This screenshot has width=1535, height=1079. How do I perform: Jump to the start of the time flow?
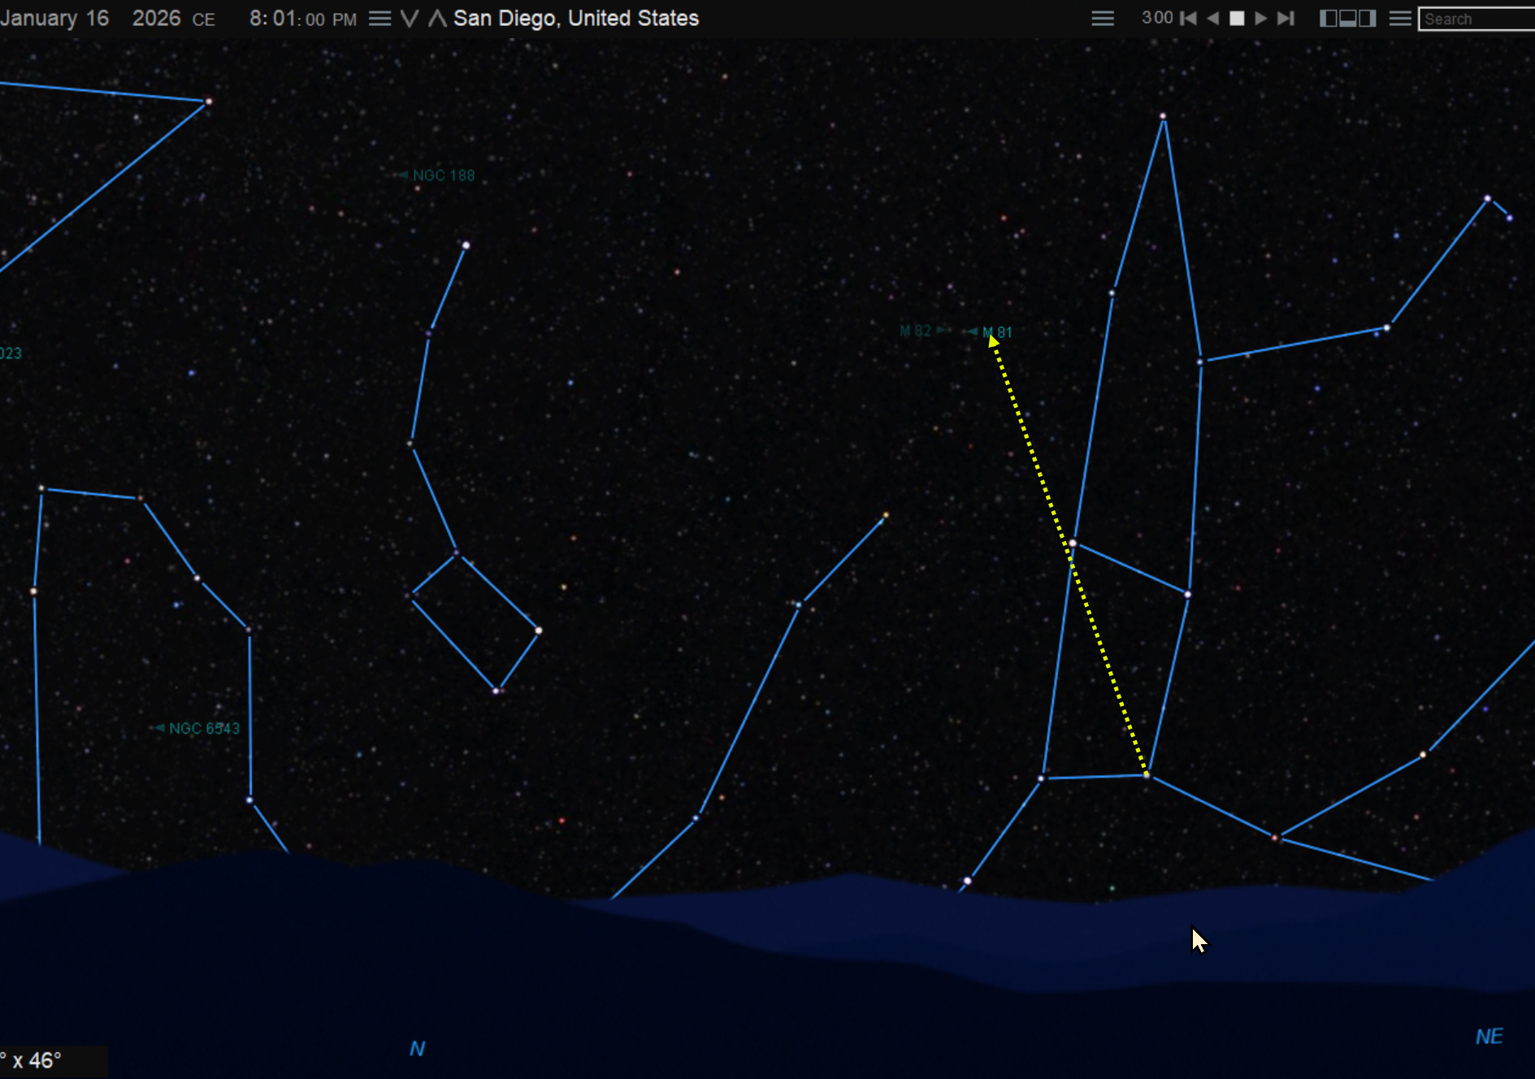(1190, 17)
